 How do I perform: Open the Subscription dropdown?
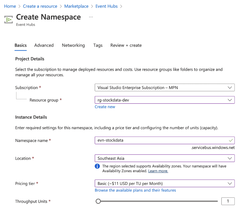165,88
